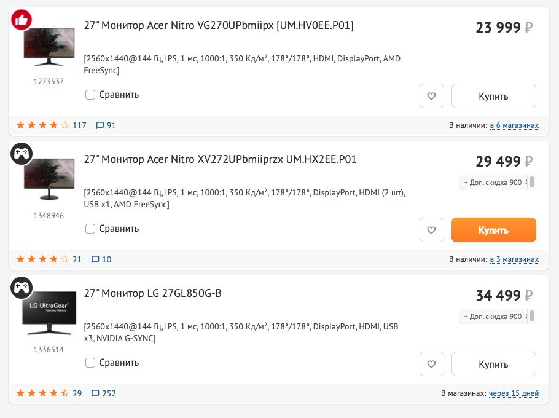This screenshot has height=418, width=559.
Task: Open availability link в 6 магазинах
Action: coord(514,125)
